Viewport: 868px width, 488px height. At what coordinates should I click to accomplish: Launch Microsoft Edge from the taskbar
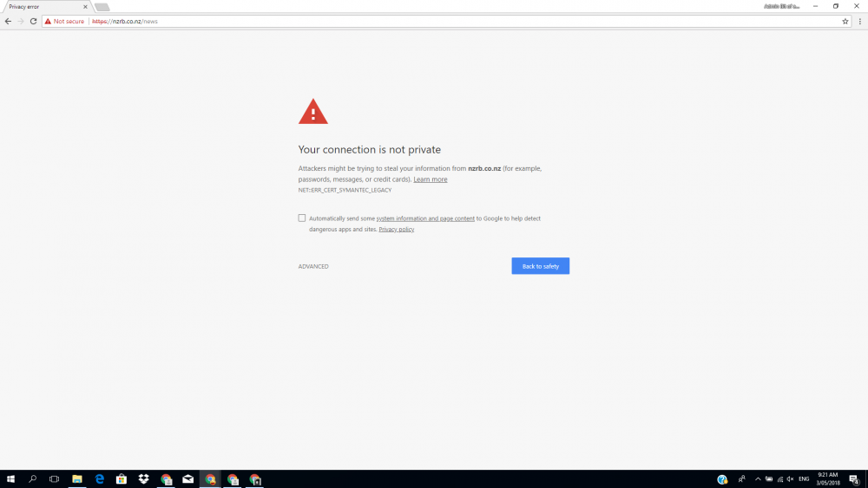pyautogui.click(x=99, y=479)
